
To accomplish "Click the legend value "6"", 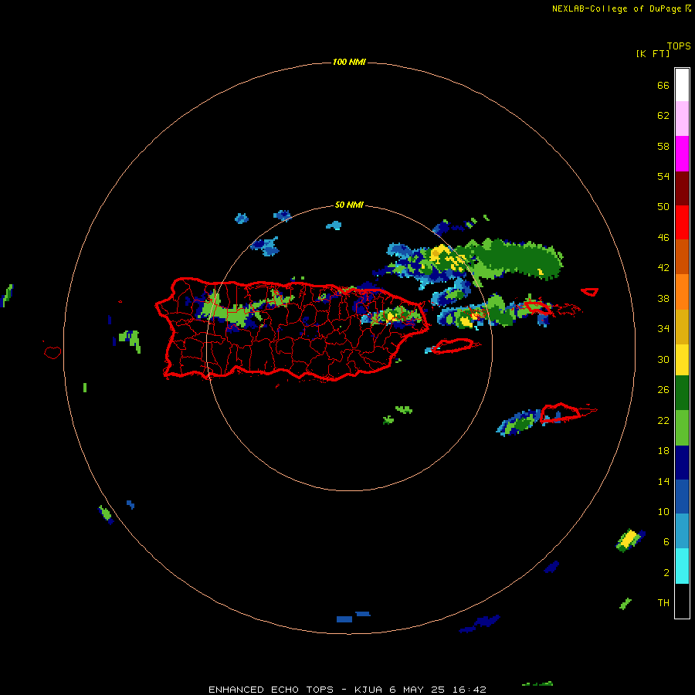I will (666, 542).
